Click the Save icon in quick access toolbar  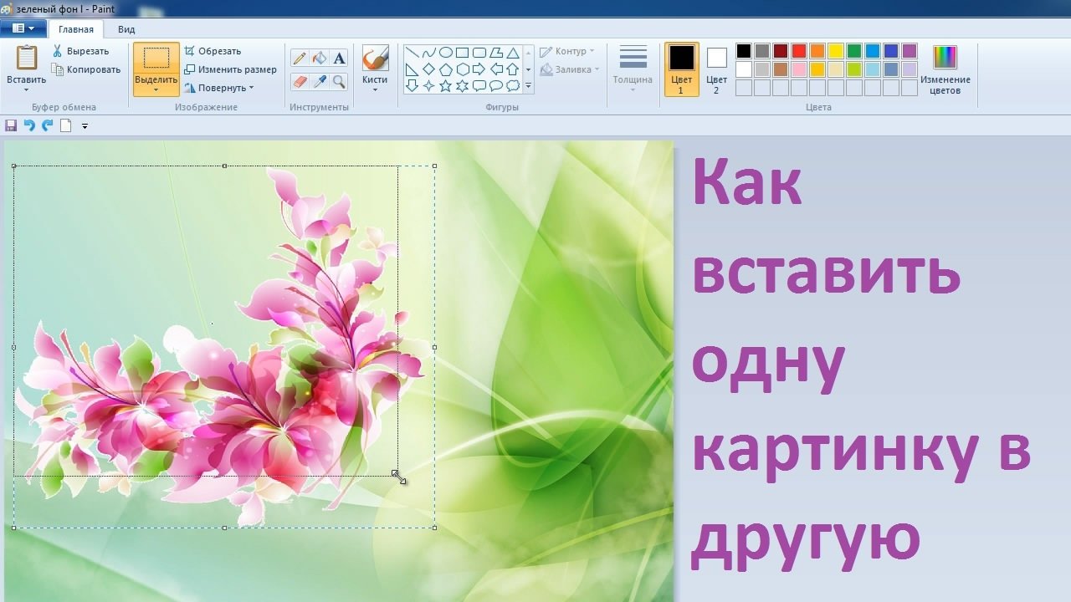point(11,125)
